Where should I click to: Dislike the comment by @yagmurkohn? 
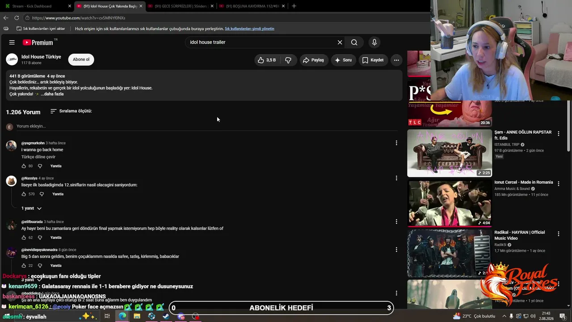coord(40,166)
